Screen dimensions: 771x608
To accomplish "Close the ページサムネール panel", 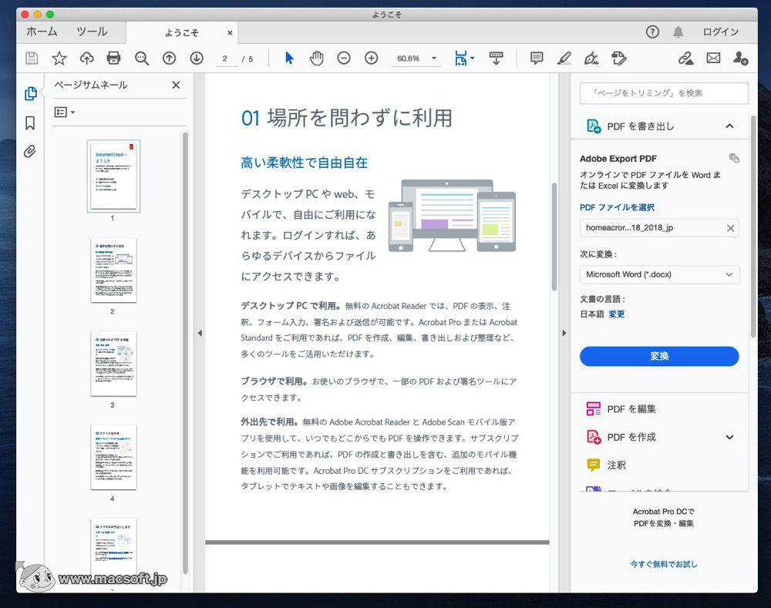I will click(176, 85).
